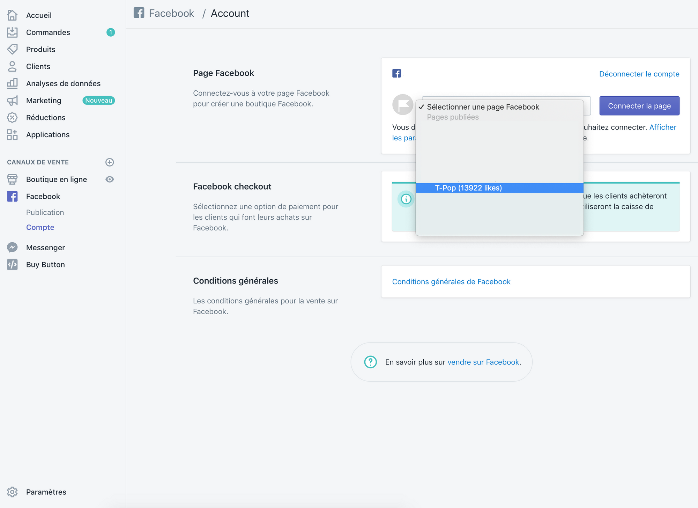Click Facebook in the breadcrumb header
Image resolution: width=698 pixels, height=508 pixels.
pyautogui.click(x=171, y=13)
